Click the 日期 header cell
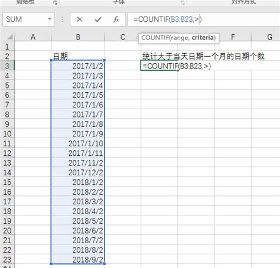This screenshot has height=268, width=280. coord(78,56)
